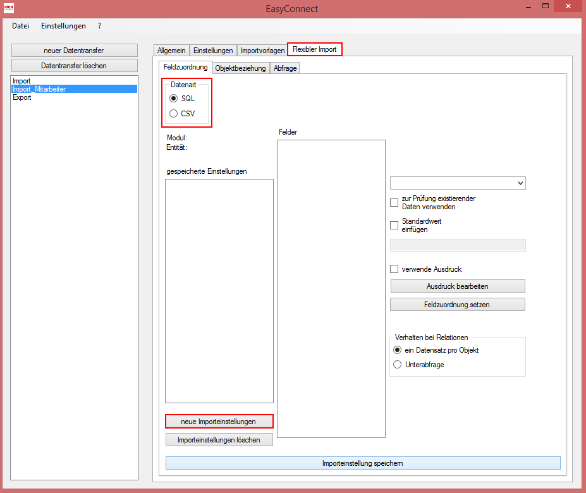Viewport: 586px width, 493px height.
Task: Choose 'ein Datensatz pro Objekt' option
Action: tap(398, 350)
